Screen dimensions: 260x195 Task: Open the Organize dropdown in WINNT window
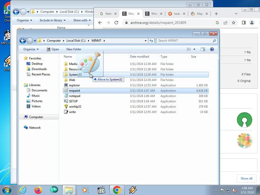(31, 49)
